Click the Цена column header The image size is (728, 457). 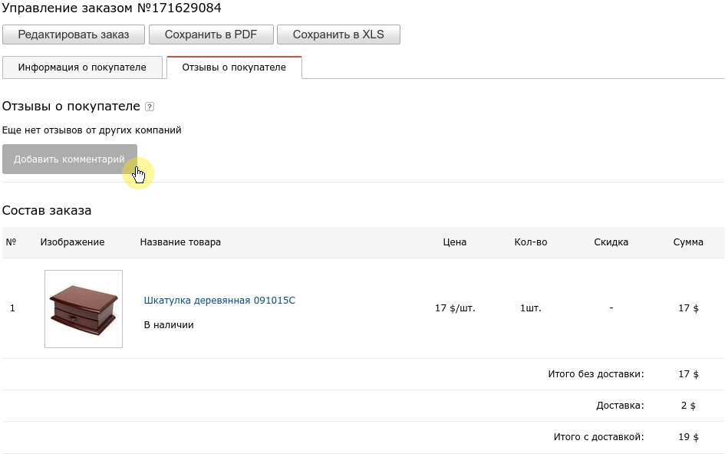pyautogui.click(x=455, y=242)
